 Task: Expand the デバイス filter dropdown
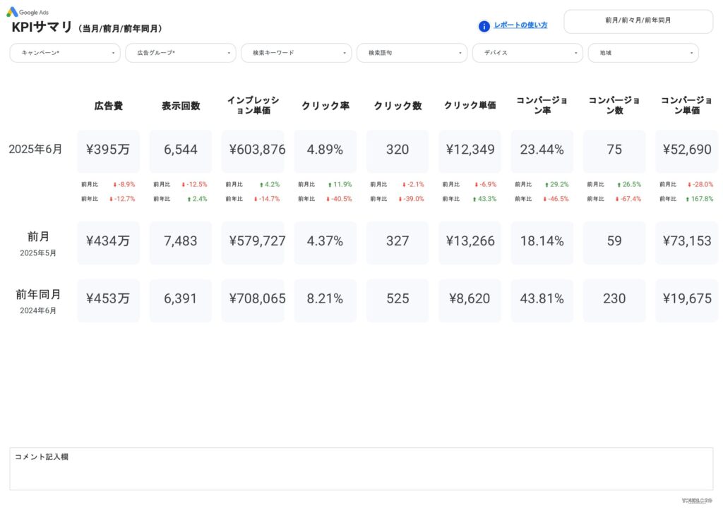pos(527,53)
